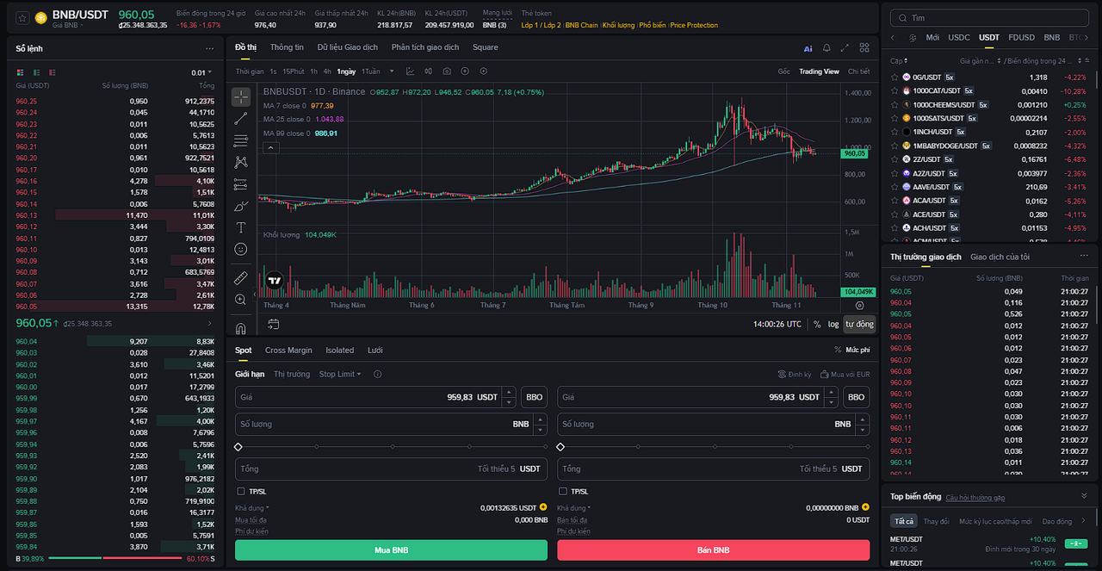The height and width of the screenshot is (571, 1102).
Task: Open the Stop Limit order type dropdown
Action: click(x=340, y=374)
